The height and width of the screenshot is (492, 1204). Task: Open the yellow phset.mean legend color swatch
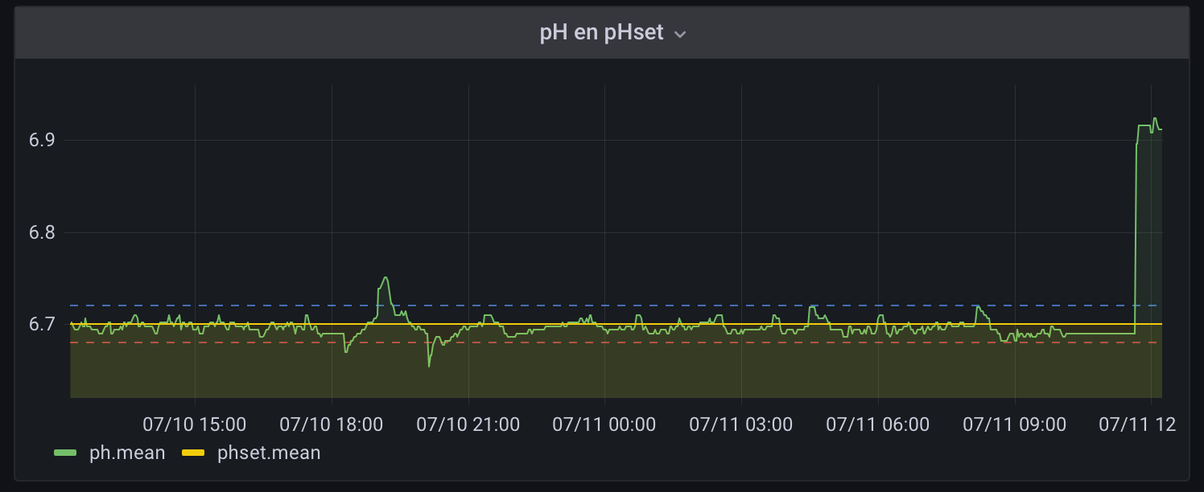coord(193,453)
